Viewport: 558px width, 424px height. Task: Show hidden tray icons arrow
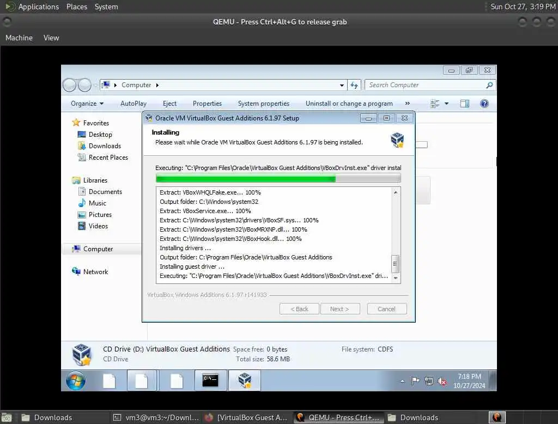[x=403, y=381]
